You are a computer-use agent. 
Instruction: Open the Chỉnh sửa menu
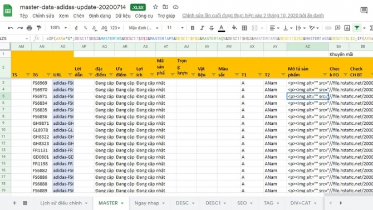click(43, 16)
